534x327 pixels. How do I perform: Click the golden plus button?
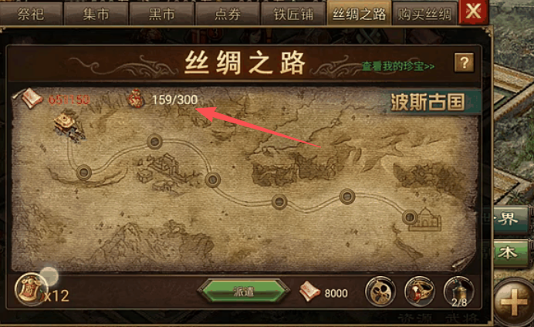[514, 302]
